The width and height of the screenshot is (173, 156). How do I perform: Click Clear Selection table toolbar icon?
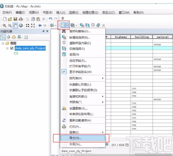click(x=93, y=25)
